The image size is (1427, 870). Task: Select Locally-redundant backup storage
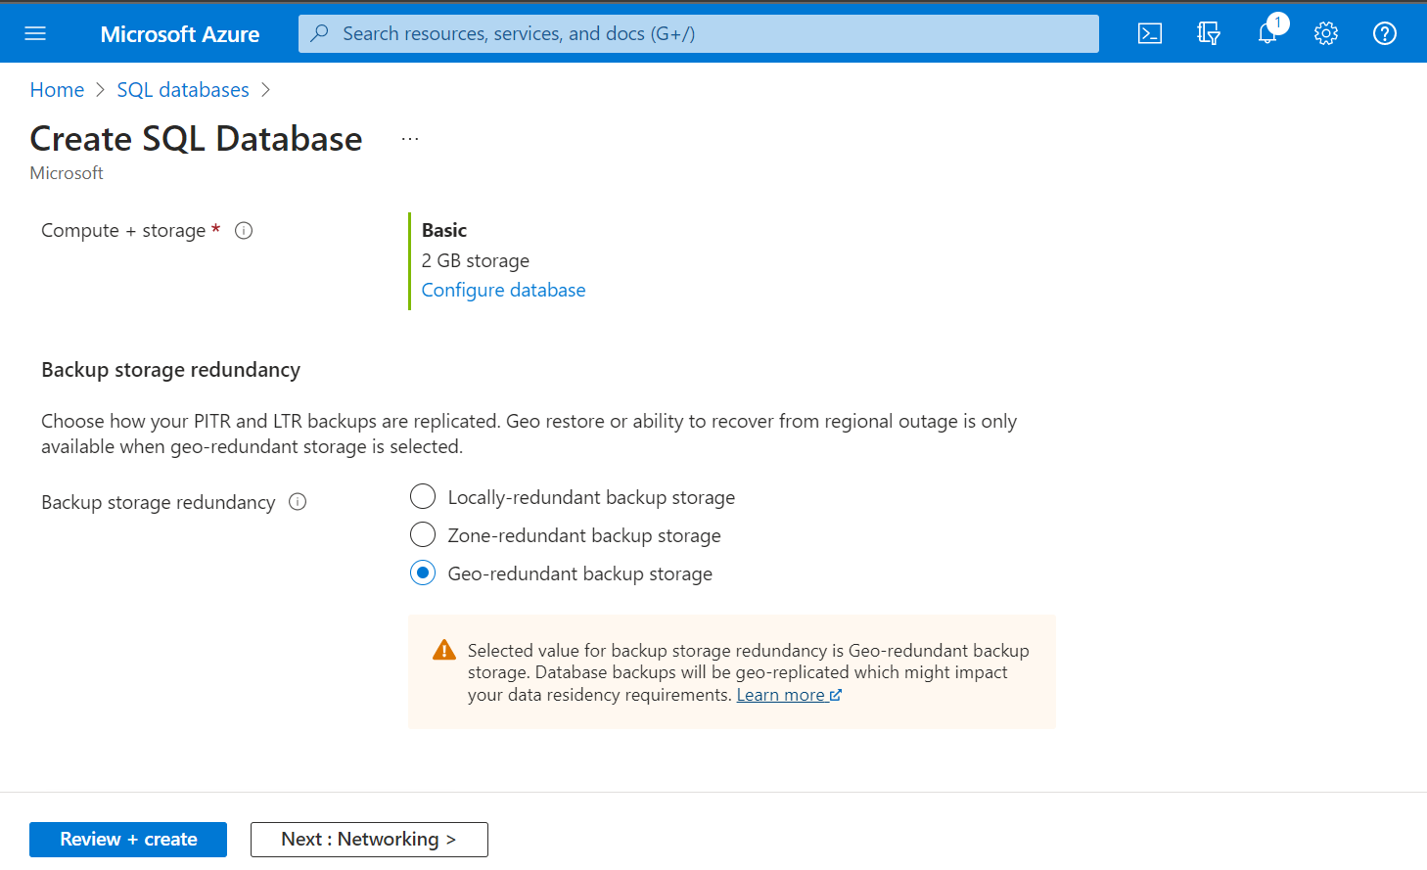pos(423,497)
